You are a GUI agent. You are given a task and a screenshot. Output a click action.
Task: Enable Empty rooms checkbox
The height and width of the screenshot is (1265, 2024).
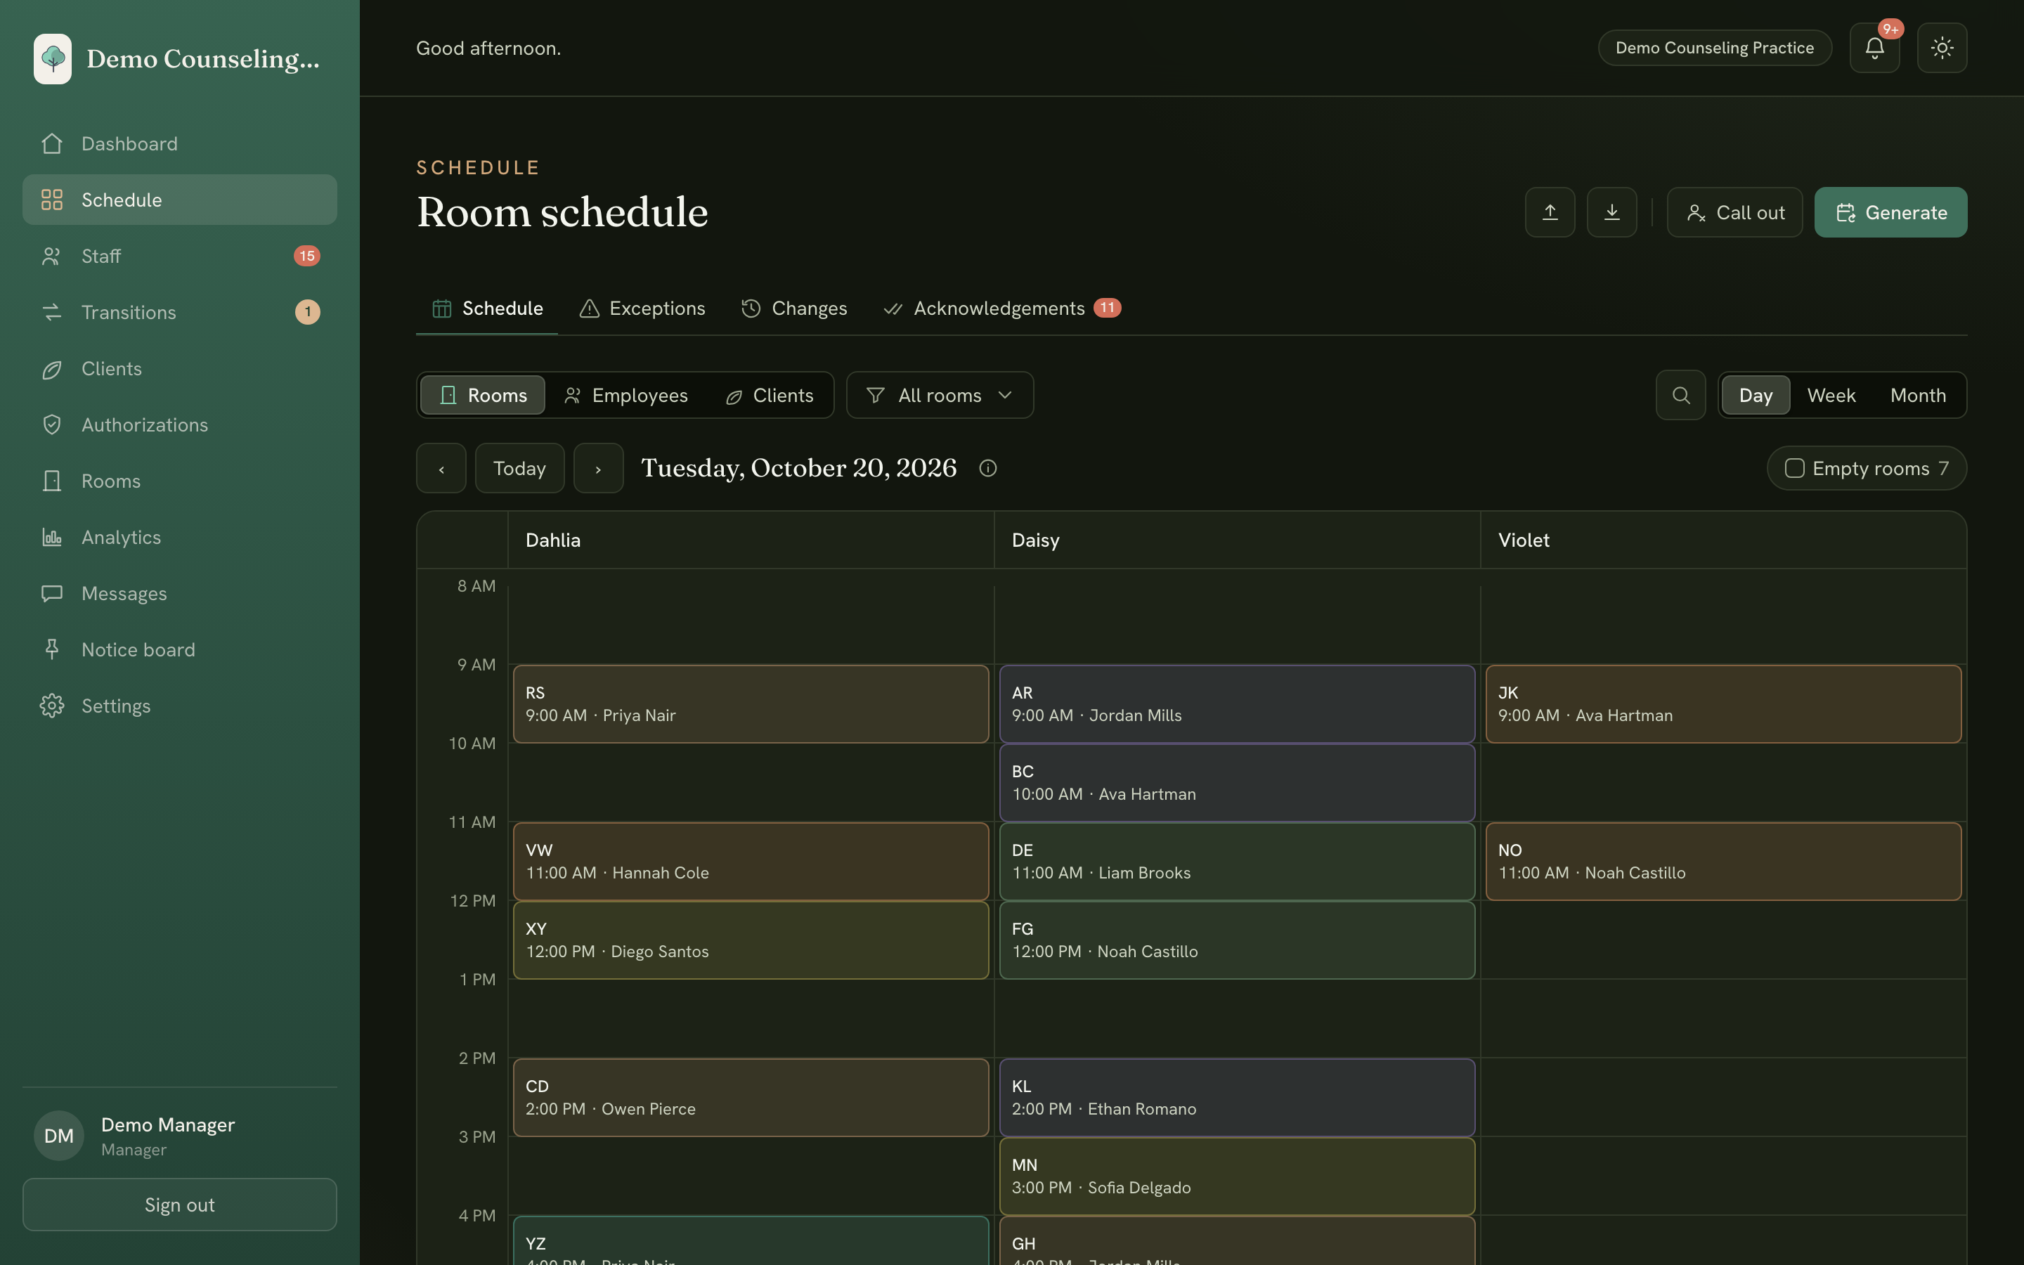(x=1794, y=469)
